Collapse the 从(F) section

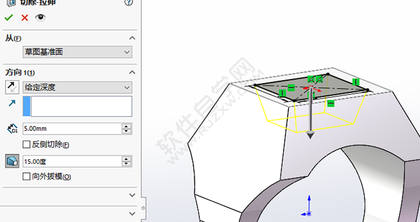pyautogui.click(x=132, y=38)
